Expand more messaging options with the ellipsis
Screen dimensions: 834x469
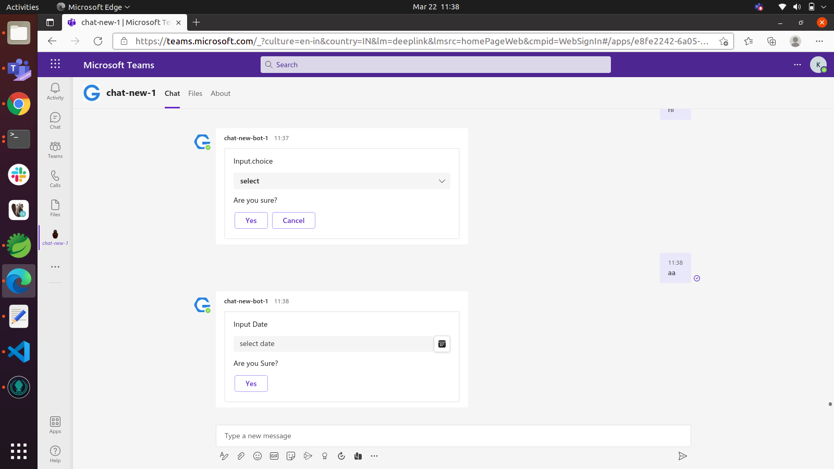click(x=374, y=456)
